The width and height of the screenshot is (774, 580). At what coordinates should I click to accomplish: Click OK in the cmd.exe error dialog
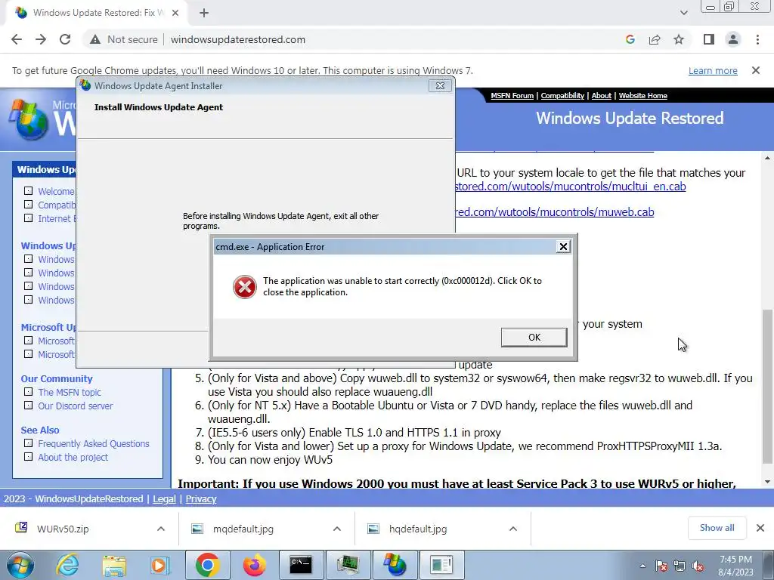point(534,338)
